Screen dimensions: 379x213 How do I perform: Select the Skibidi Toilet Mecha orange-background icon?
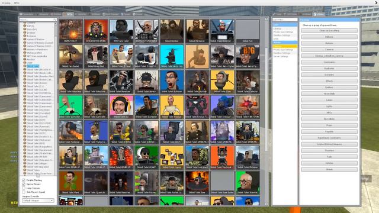(223, 157)
